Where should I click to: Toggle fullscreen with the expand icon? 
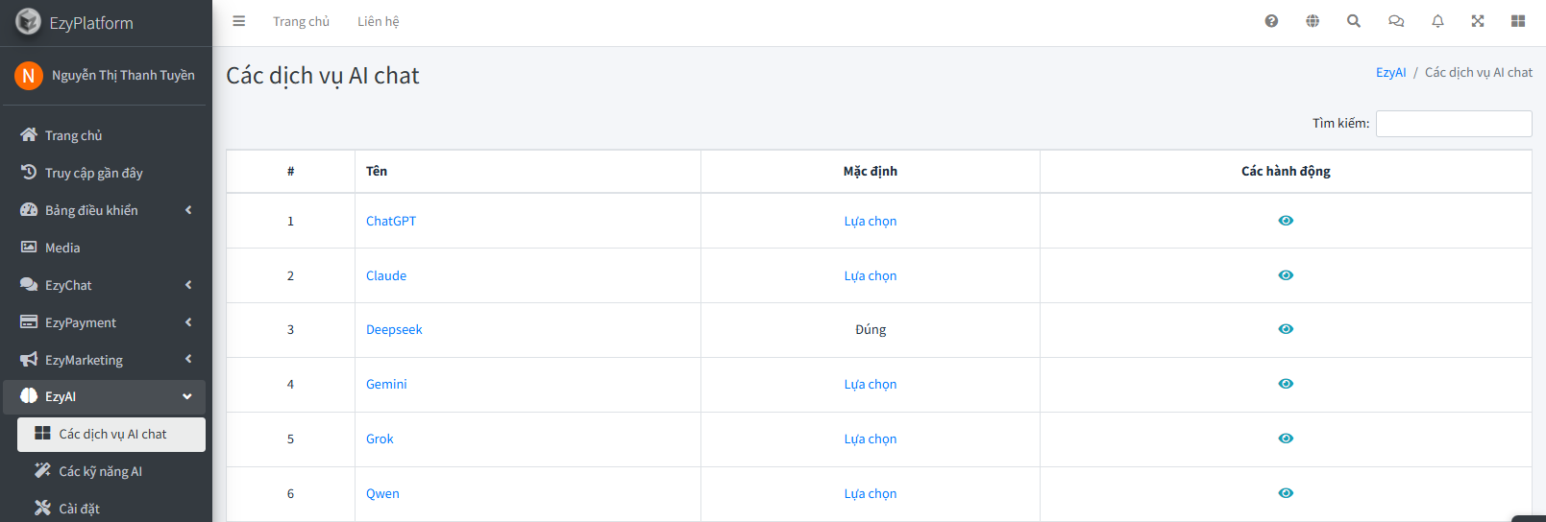(1478, 21)
